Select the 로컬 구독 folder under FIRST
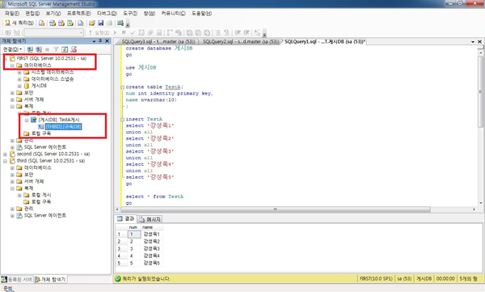485x292 pixels. (x=41, y=133)
